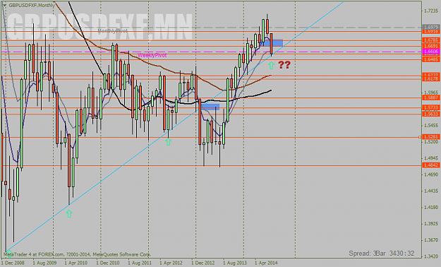This screenshot has width=441, height=267.
Task: Click the 1.3420 price scale value
Action: [x=431, y=256]
